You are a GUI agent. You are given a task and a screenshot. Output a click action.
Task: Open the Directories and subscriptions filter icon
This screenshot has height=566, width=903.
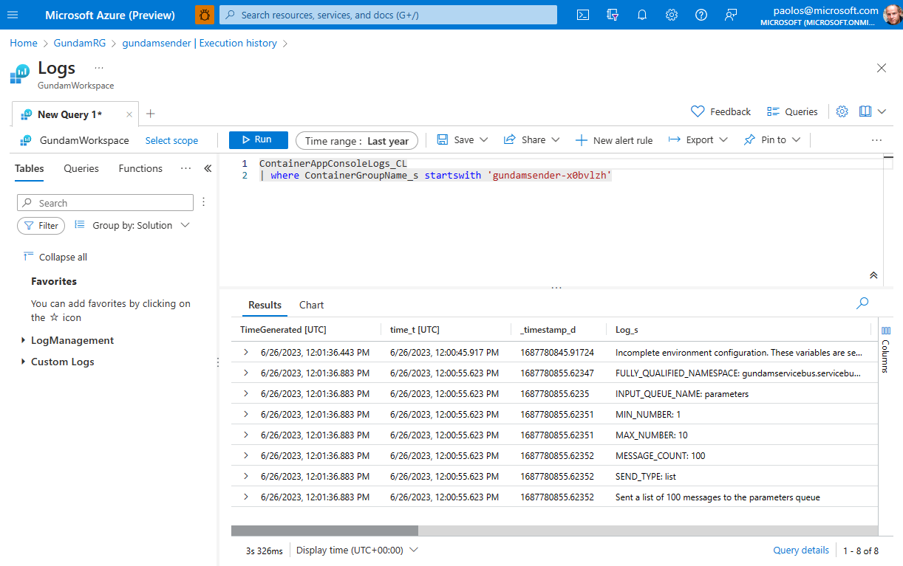tap(613, 15)
